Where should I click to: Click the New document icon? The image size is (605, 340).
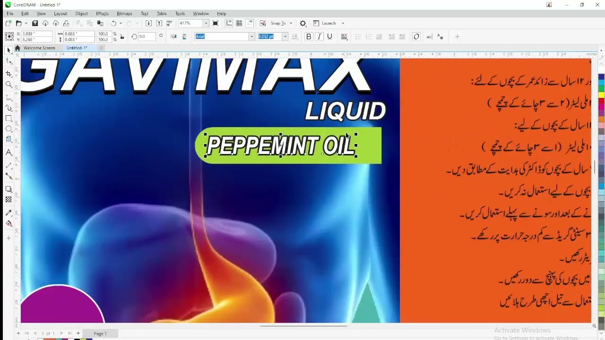9,23
